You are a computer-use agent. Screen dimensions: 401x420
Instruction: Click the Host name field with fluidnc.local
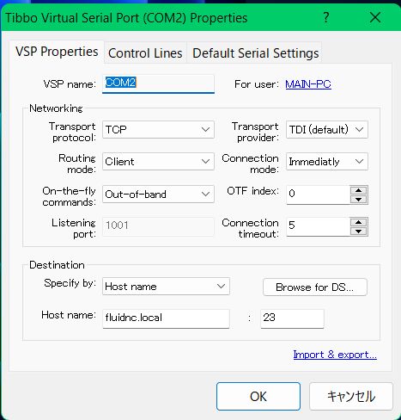click(166, 318)
